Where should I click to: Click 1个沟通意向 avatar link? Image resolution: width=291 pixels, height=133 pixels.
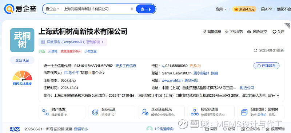(x=160, y=129)
